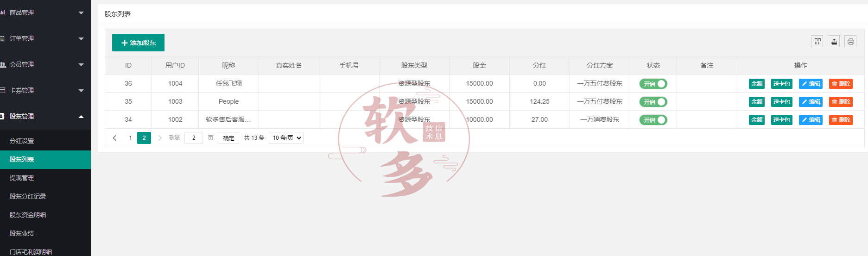Open 分红设置 in the sidebar
The image size is (868, 256).
[22, 141]
